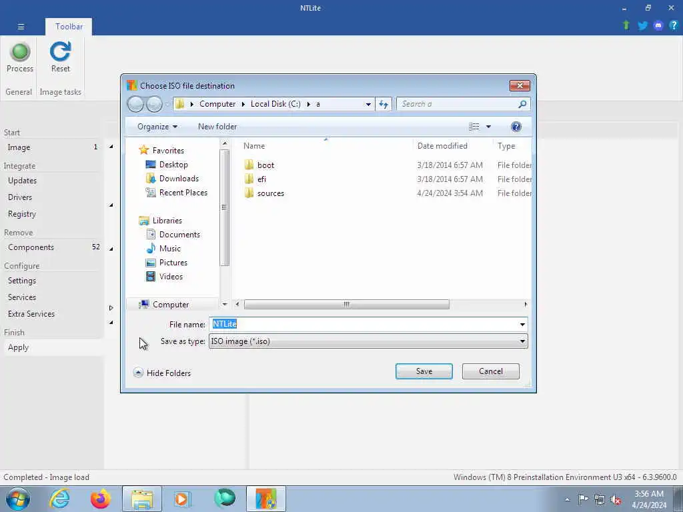Open Desktop in Favorites

click(x=173, y=165)
